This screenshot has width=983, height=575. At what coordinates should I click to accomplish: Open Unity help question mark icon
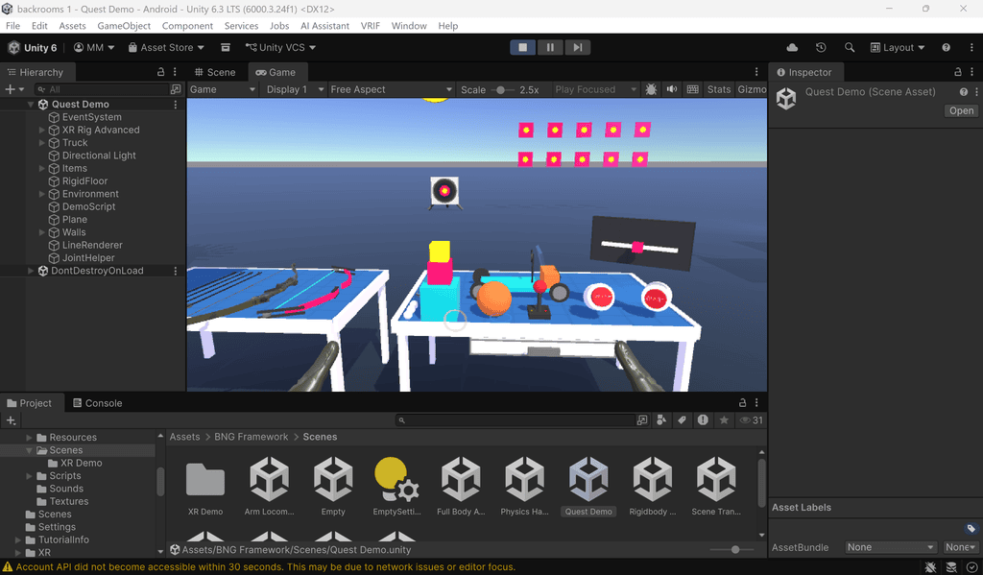pyautogui.click(x=946, y=48)
